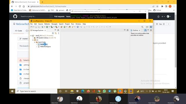This screenshot has width=186, height=104.
Task: Open the Project menu in Eclipse
Action: (67, 24)
